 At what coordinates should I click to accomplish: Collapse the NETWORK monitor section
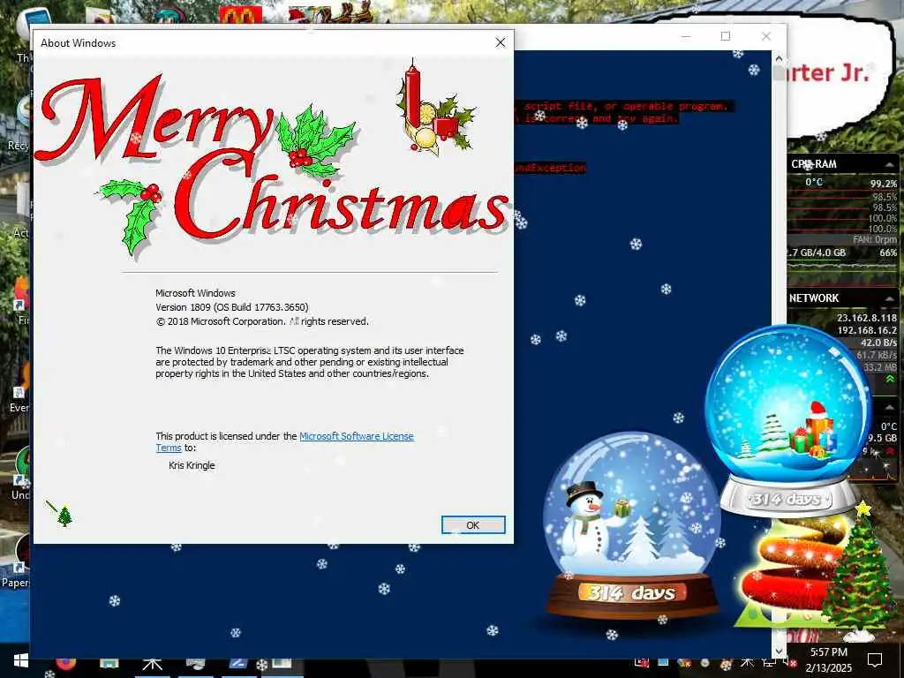coord(889,298)
